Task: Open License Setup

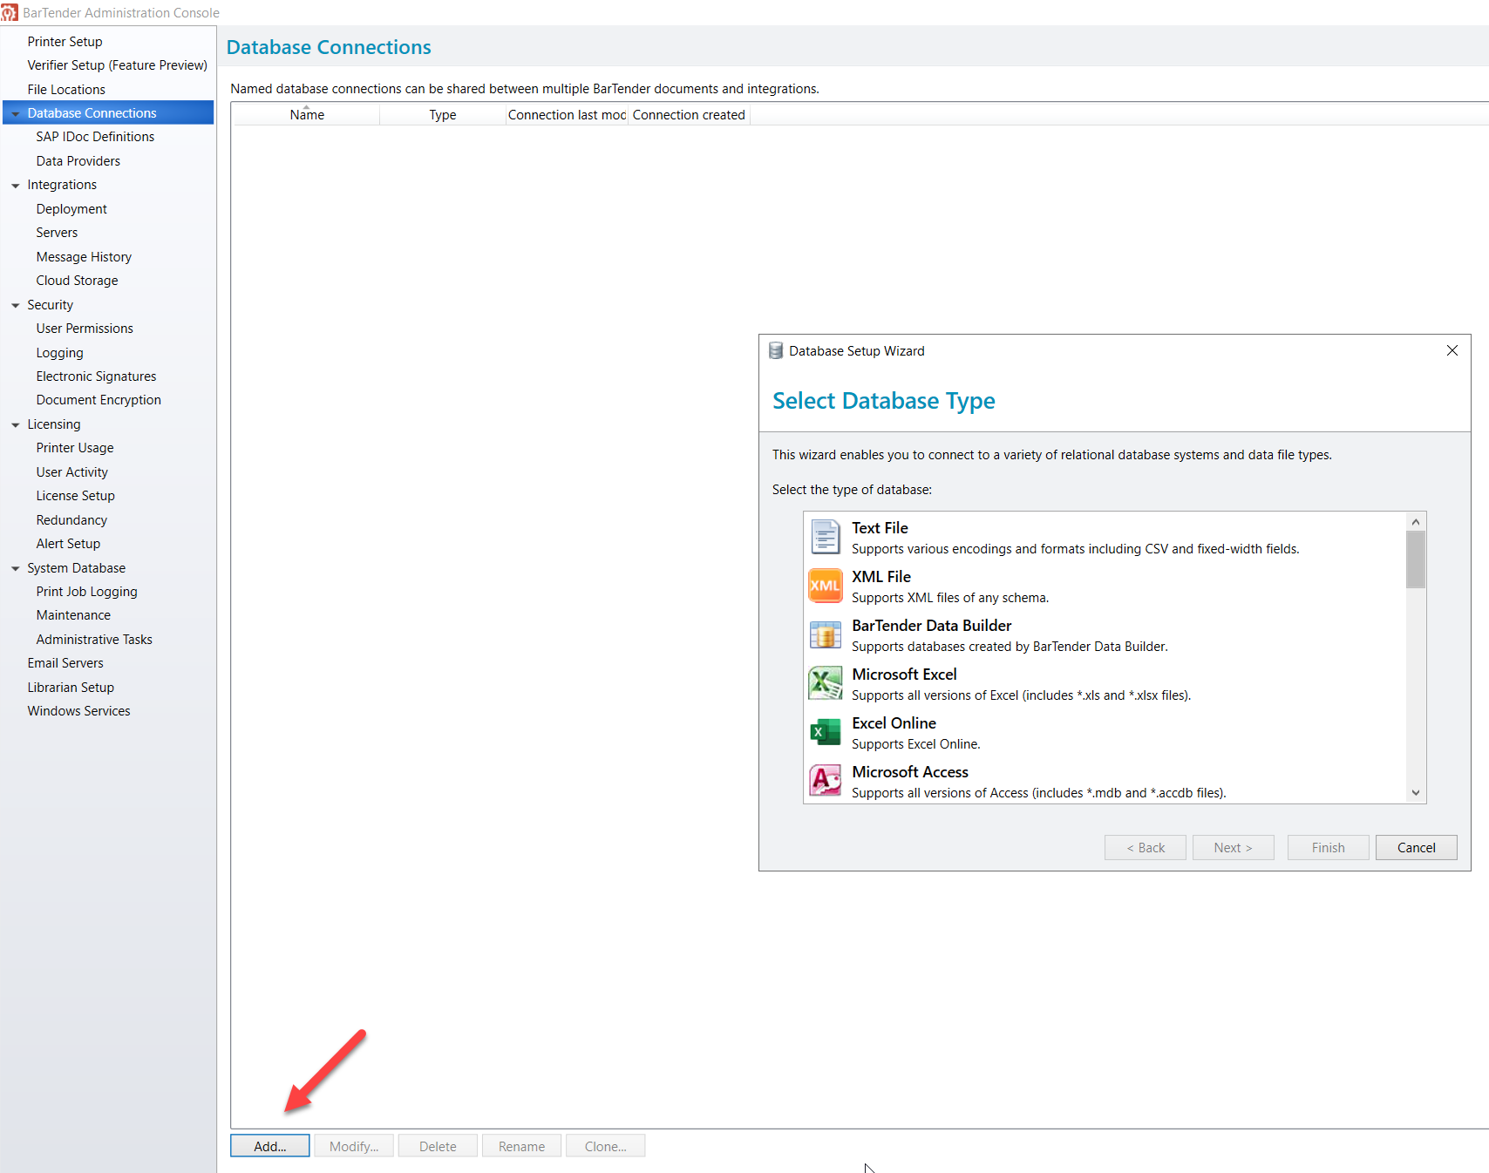Action: 75,496
